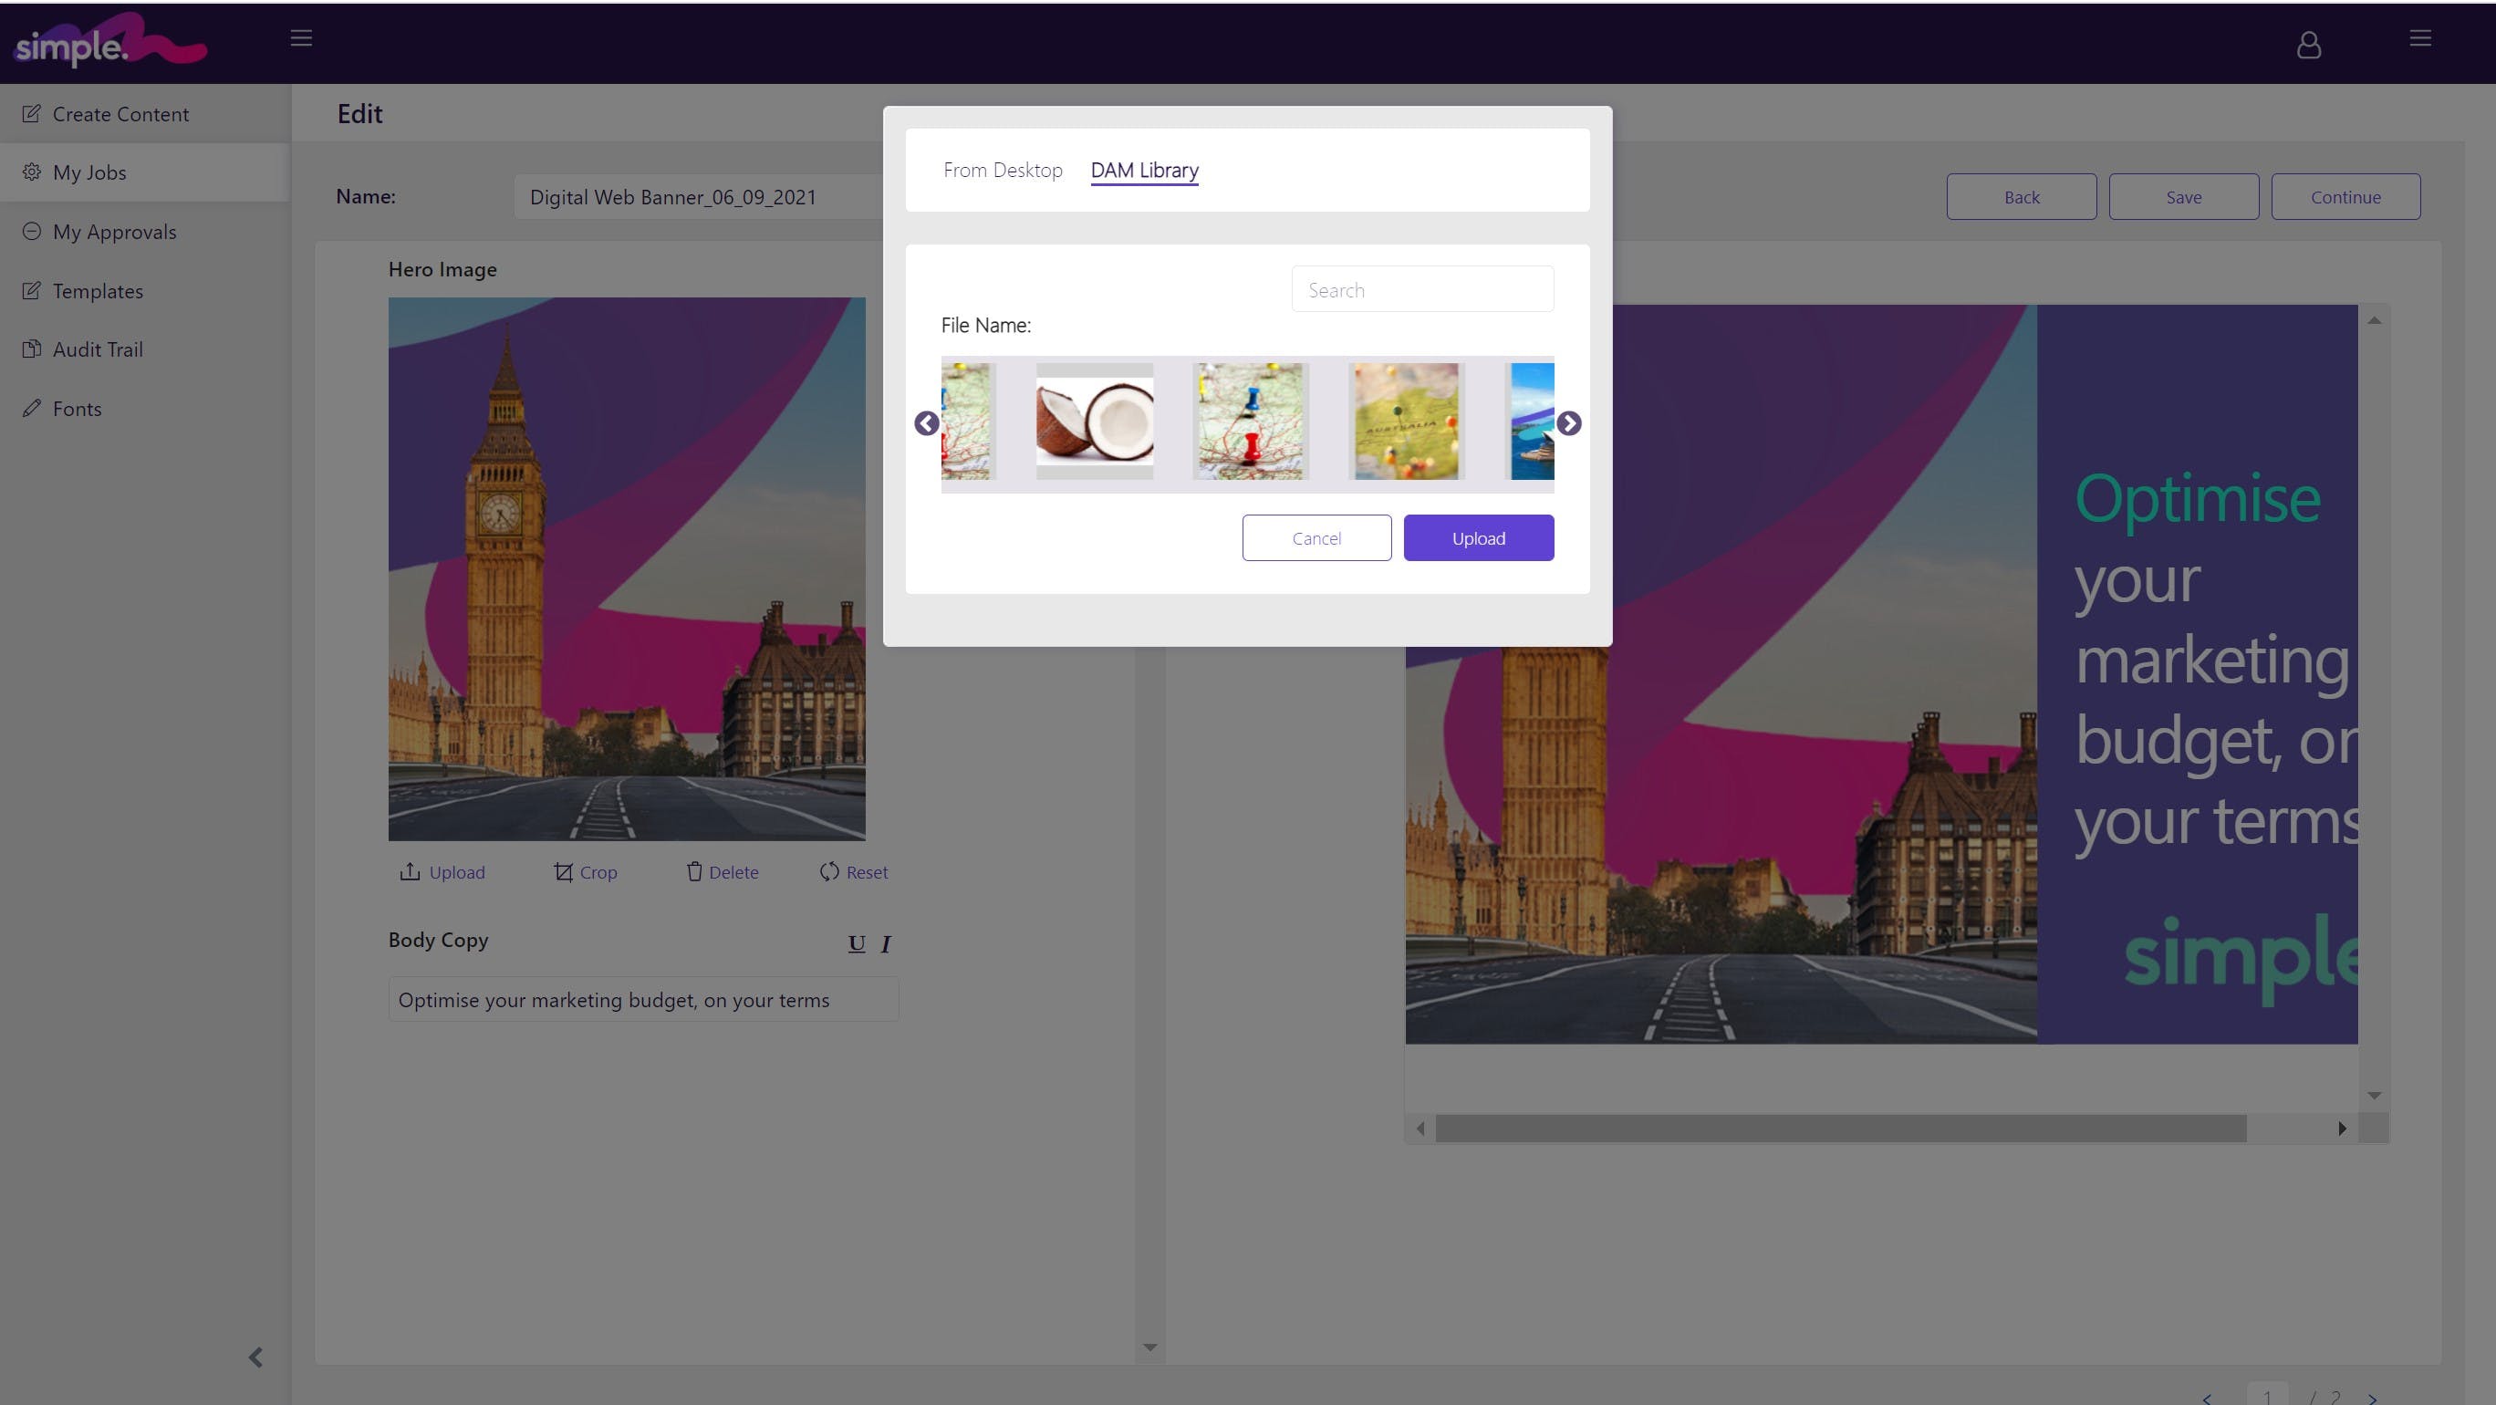
Task: Open the user profile icon
Action: 2308,45
